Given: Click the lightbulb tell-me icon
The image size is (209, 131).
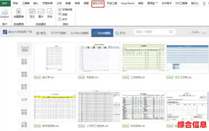Looking at the screenshot, I should pos(204,4).
